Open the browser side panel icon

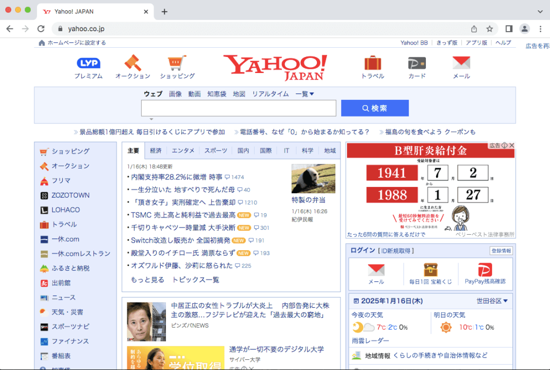509,29
